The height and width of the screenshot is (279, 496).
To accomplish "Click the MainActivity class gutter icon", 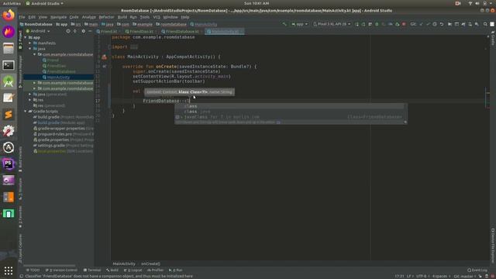I will click(104, 57).
